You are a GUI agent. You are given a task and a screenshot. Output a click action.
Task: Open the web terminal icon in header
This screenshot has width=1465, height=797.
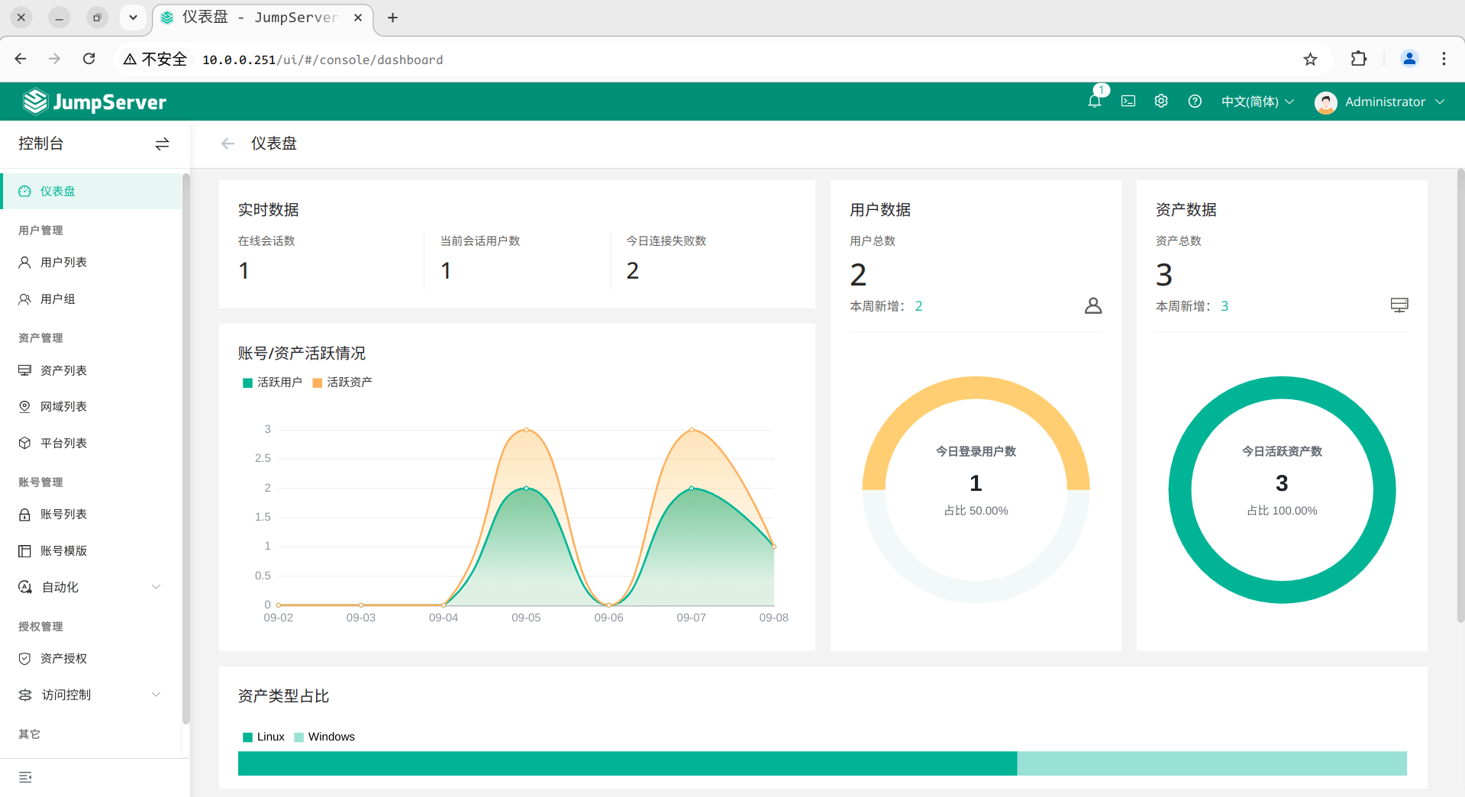[1128, 102]
